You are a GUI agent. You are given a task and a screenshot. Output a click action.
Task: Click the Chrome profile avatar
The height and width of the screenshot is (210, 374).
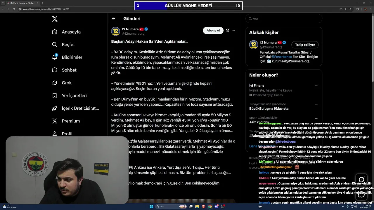pos(365,9)
